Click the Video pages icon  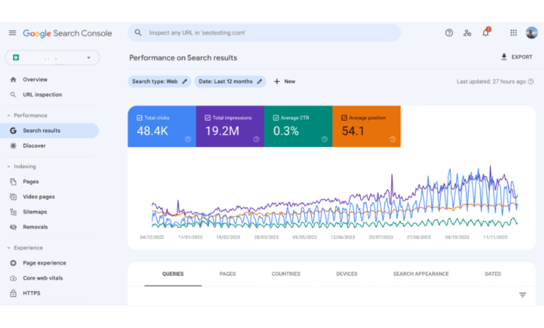tap(13, 197)
